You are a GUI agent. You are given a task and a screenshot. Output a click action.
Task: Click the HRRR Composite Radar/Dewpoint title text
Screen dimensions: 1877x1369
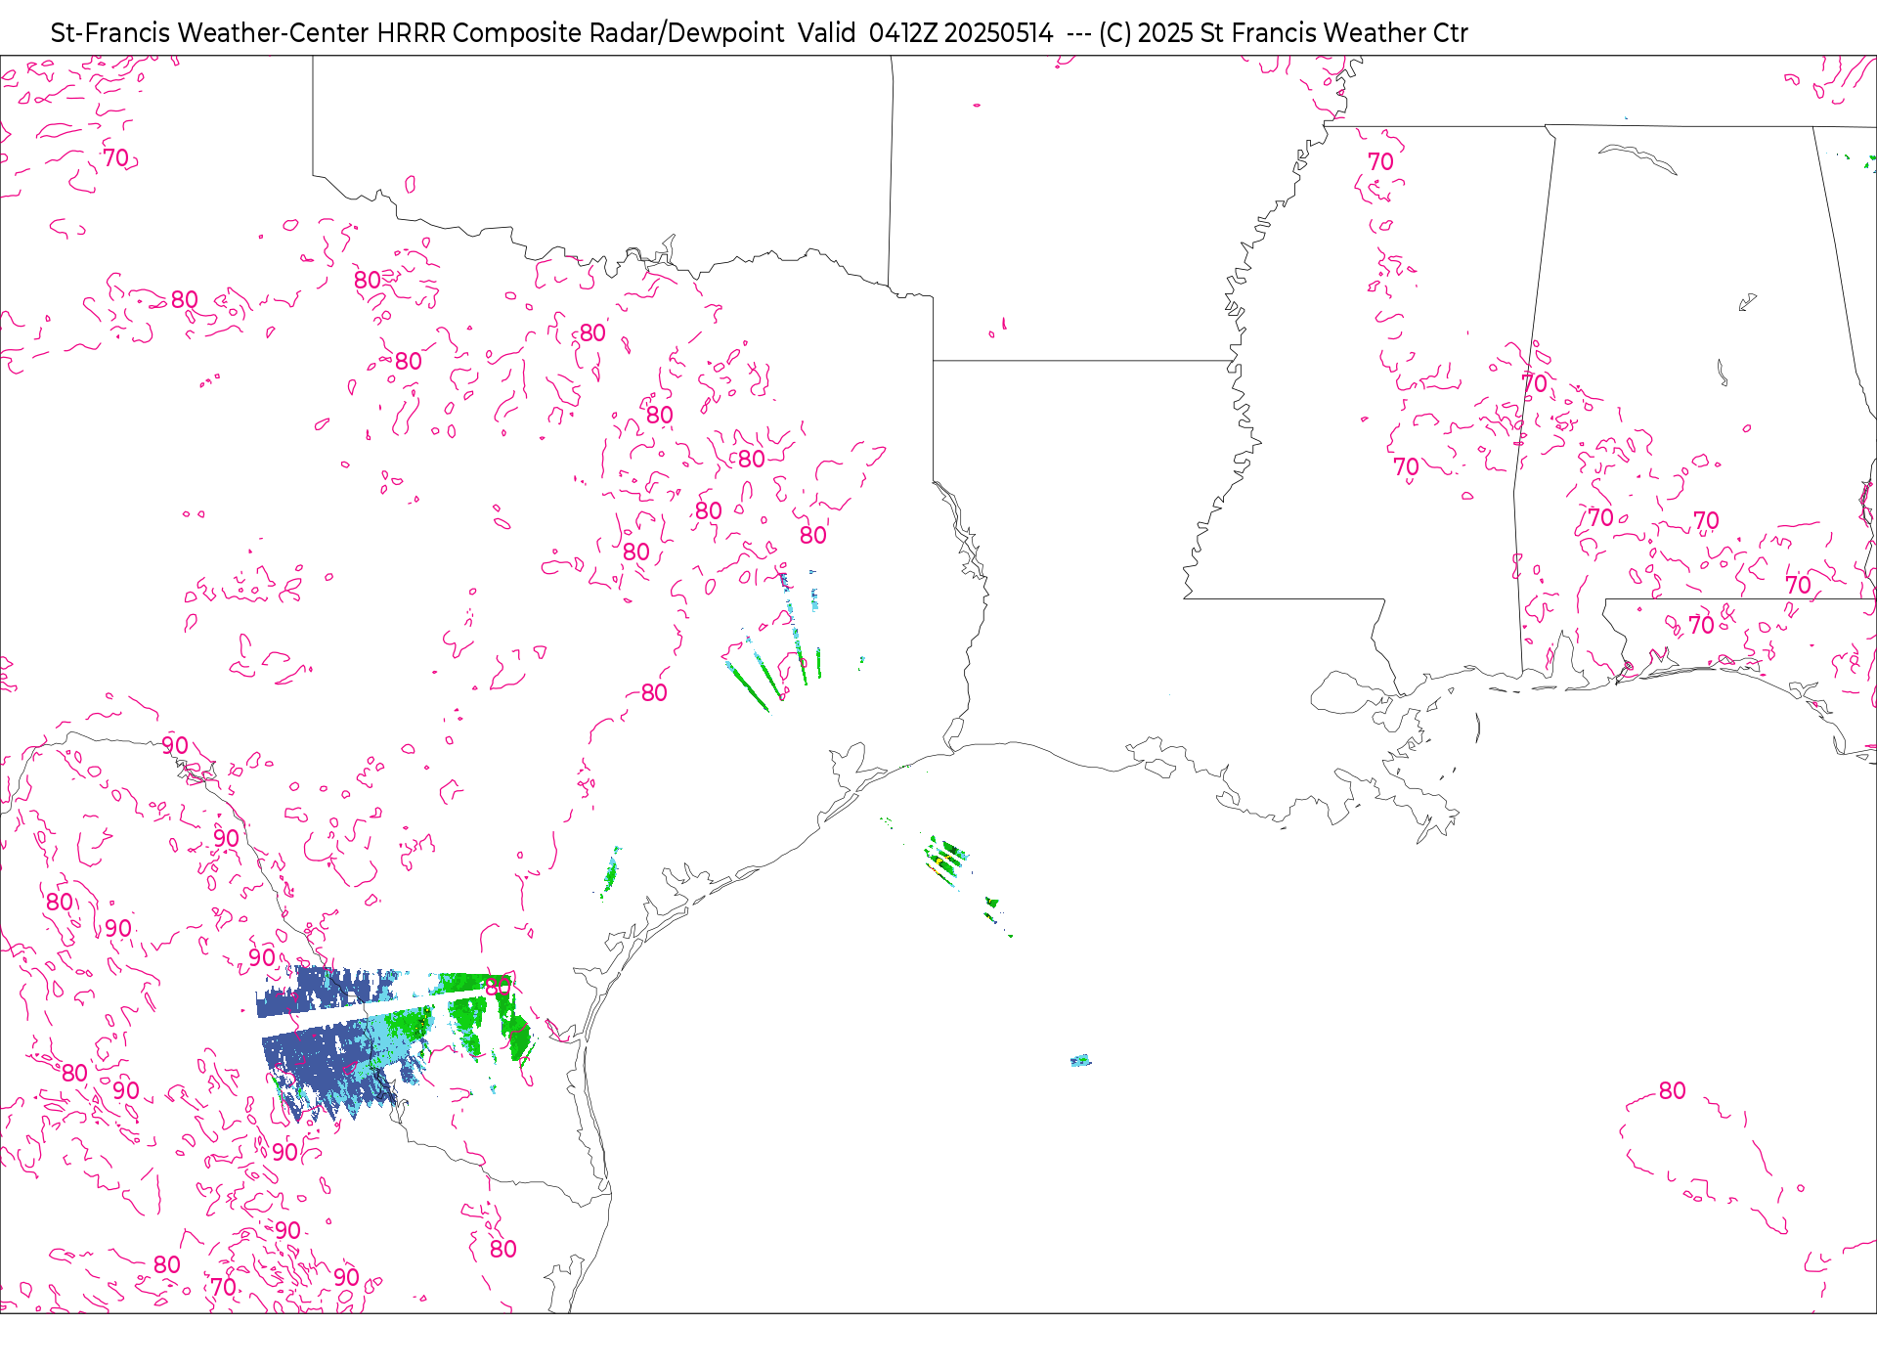580,33
